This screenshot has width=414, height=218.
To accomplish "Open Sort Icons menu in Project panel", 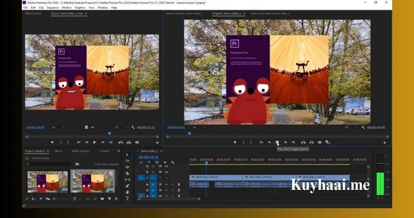I will point(76,199).
